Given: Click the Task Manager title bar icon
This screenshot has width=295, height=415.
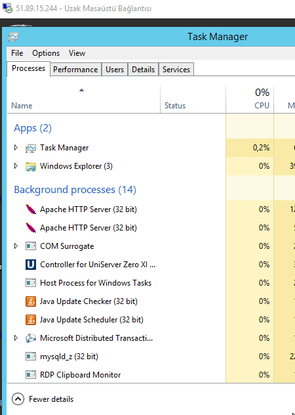Looking at the screenshot, I should (x=13, y=37).
